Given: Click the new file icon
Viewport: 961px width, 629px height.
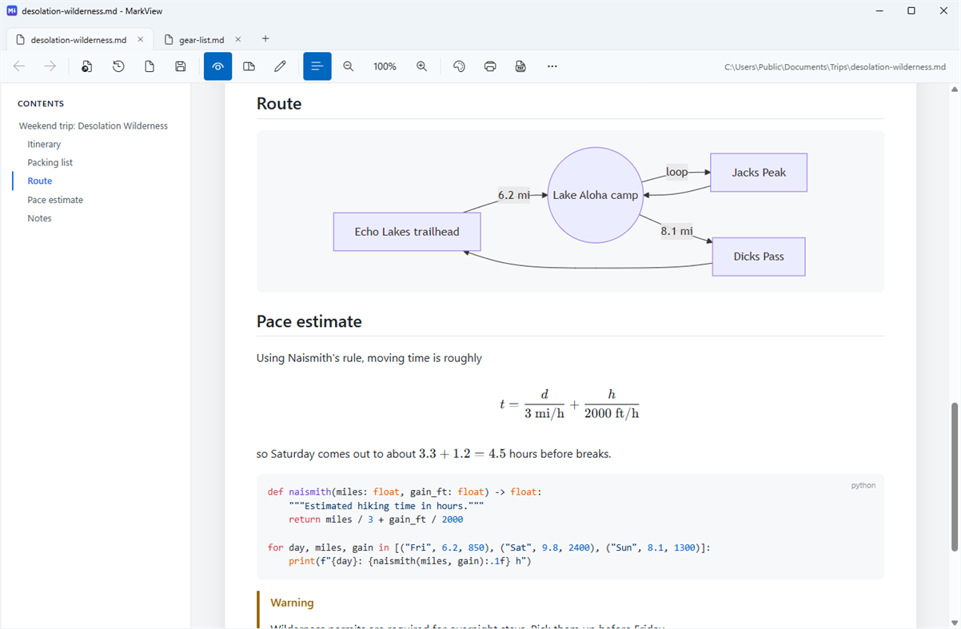Looking at the screenshot, I should click(x=150, y=66).
